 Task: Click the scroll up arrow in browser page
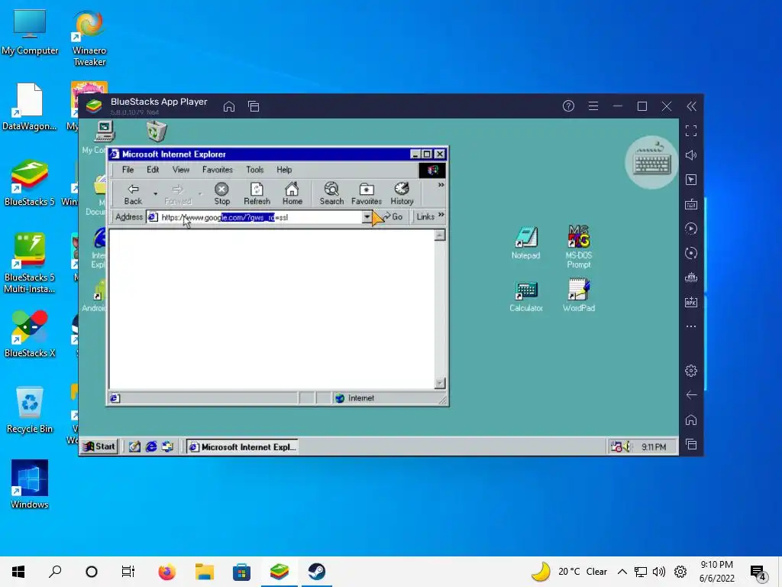tap(439, 235)
